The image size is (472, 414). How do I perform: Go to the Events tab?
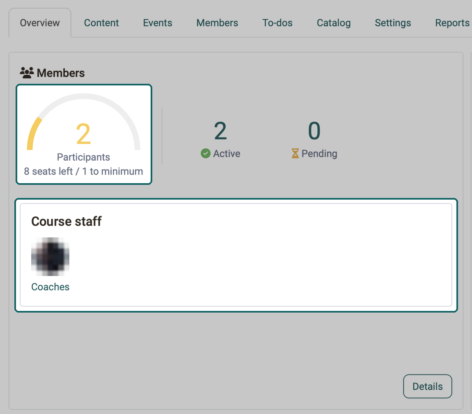(158, 23)
